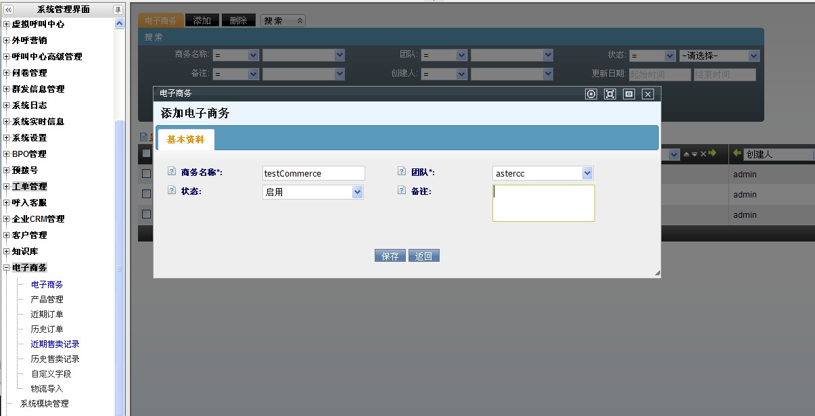
Task: Tick the third table row checkbox
Action: 146,214
